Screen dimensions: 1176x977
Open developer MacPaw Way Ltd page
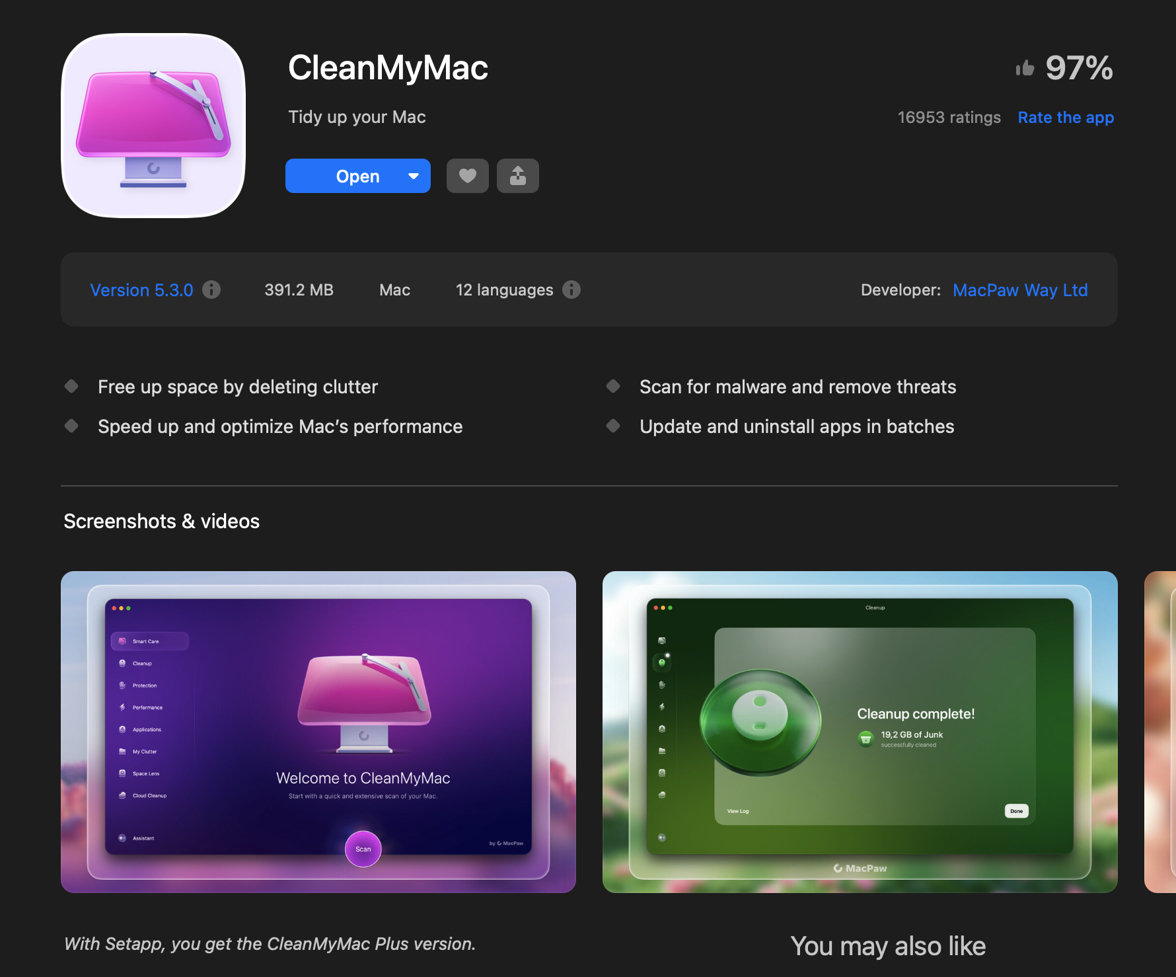click(x=1020, y=290)
